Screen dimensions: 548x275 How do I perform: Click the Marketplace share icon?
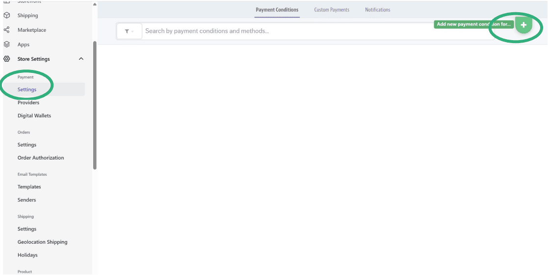pyautogui.click(x=7, y=30)
